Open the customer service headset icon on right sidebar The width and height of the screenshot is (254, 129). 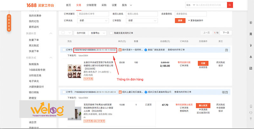(x=251, y=22)
